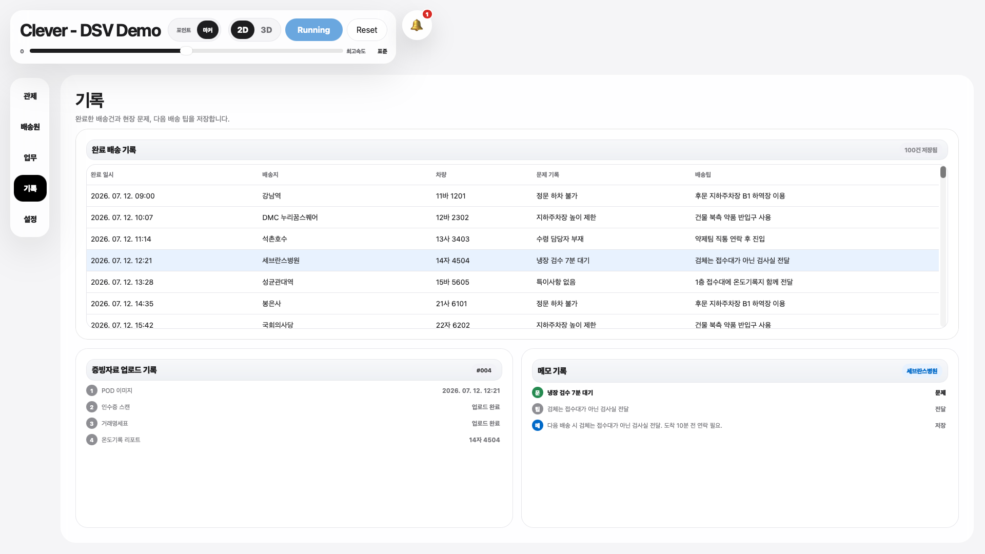This screenshot has width=985, height=554.
Task: Click blue 메 memo icon
Action: click(x=538, y=426)
